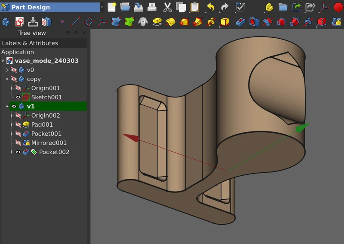This screenshot has height=244, width=344.
Task: Select the vase_mode_240303 document
Action: (46, 61)
